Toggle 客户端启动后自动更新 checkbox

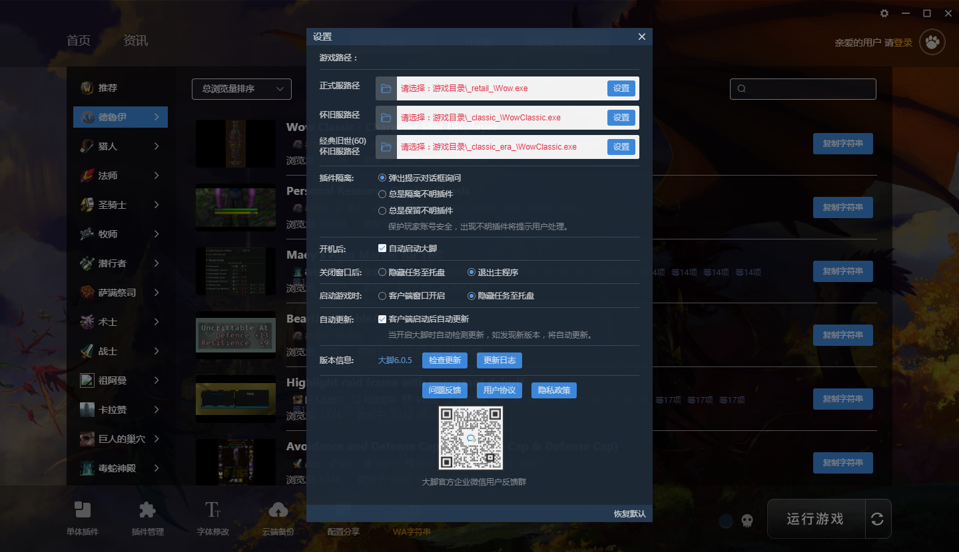click(382, 319)
